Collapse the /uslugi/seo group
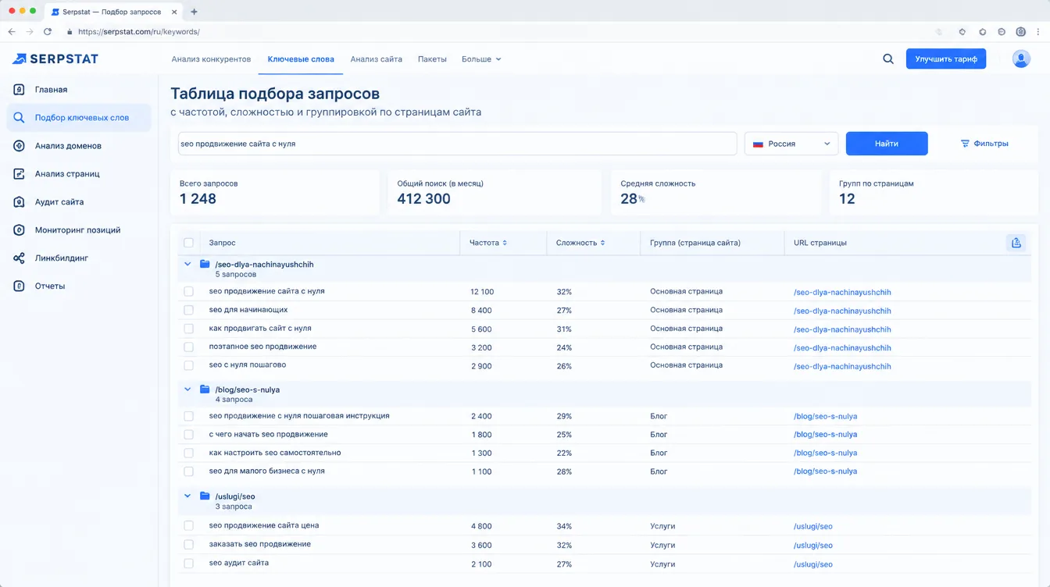Screen dimensions: 1050x587 pos(187,496)
